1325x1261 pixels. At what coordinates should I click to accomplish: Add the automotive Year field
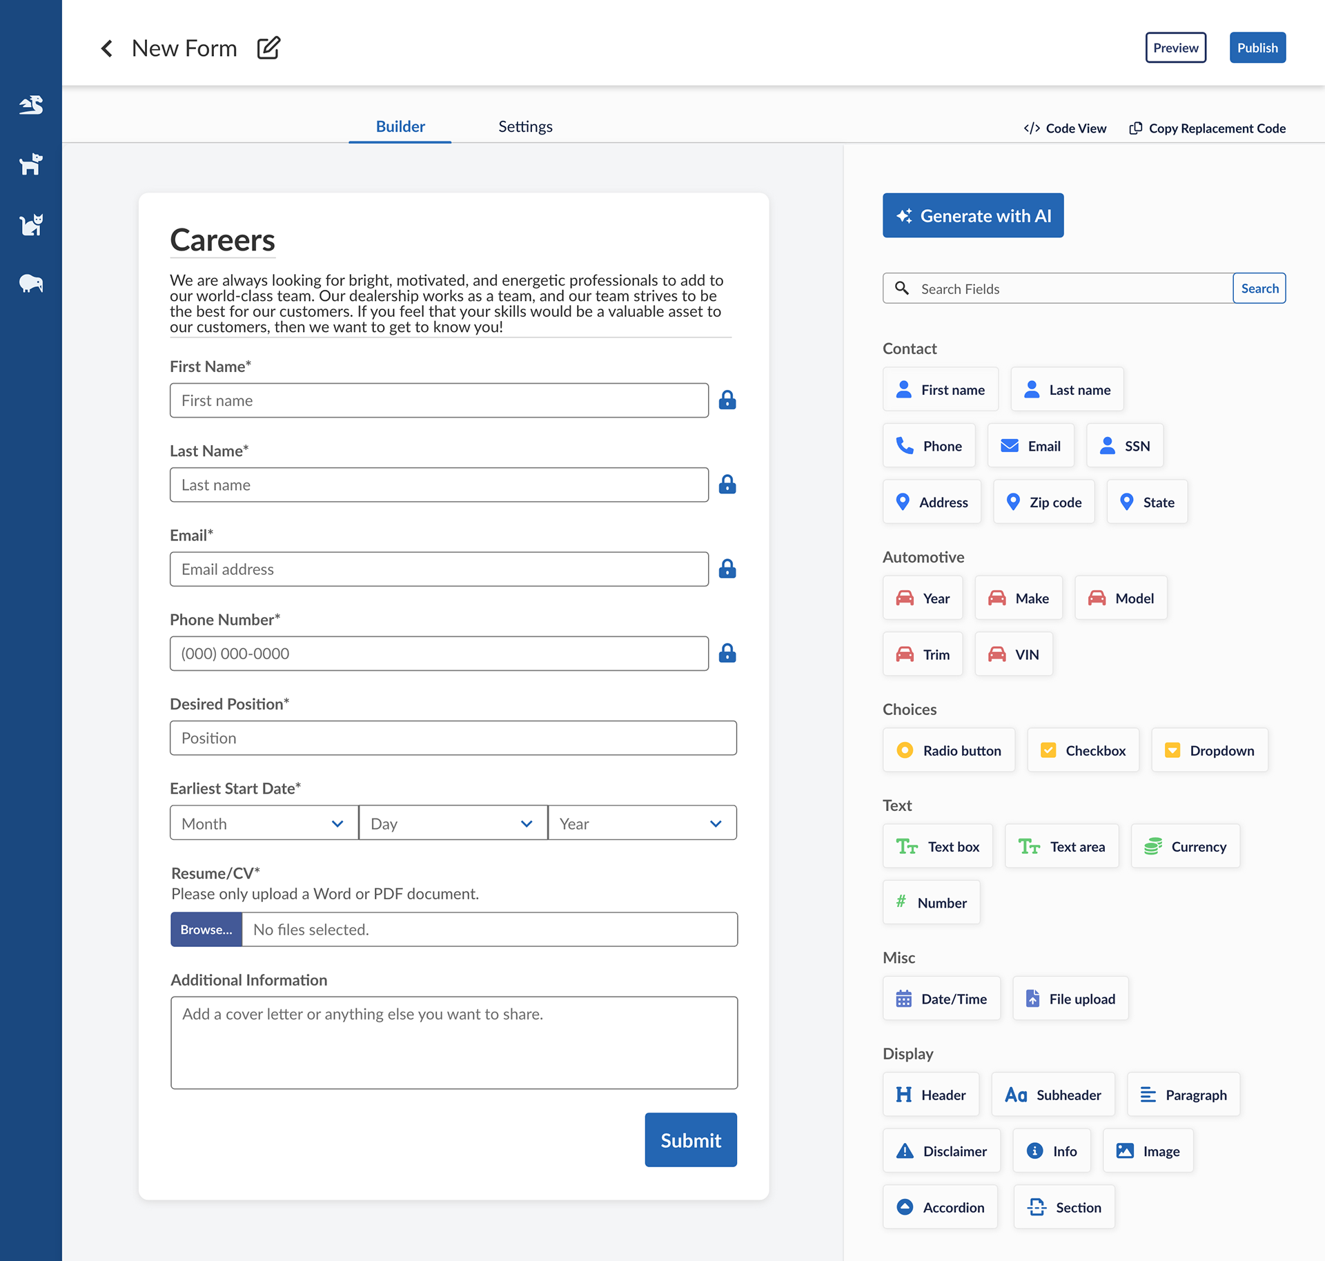tap(922, 598)
